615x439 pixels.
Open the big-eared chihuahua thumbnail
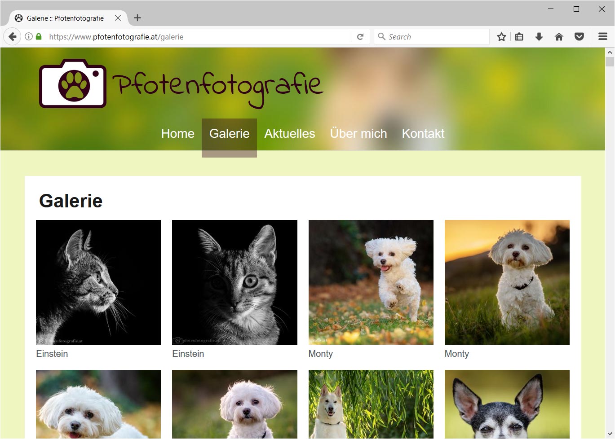[507, 404]
